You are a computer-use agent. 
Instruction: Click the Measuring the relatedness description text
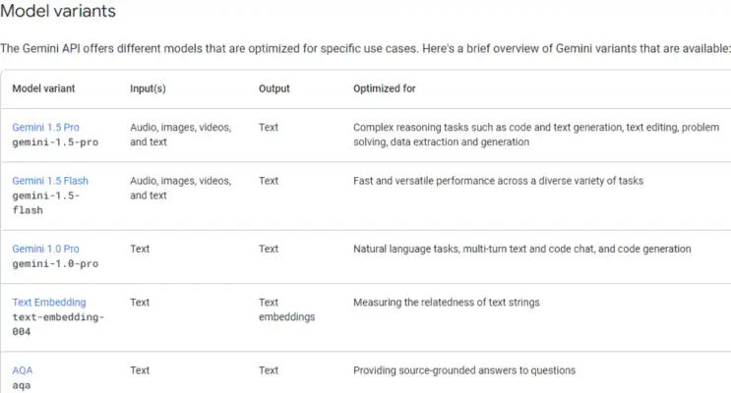coord(446,303)
